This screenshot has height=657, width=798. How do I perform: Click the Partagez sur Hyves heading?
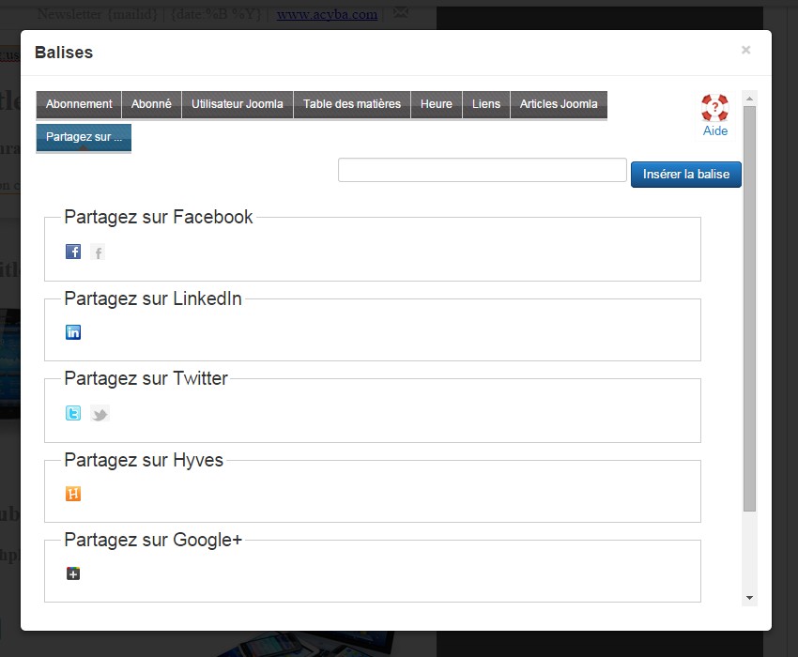tap(144, 460)
